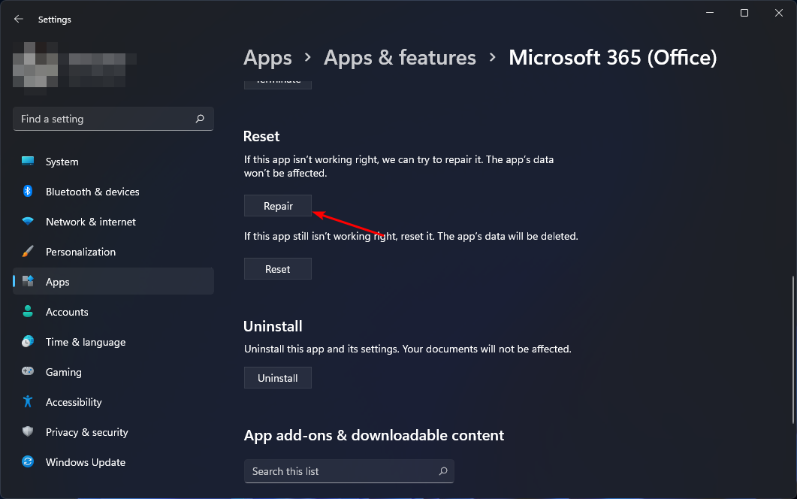Click 'The app's data will be deleted' text

click(x=508, y=236)
